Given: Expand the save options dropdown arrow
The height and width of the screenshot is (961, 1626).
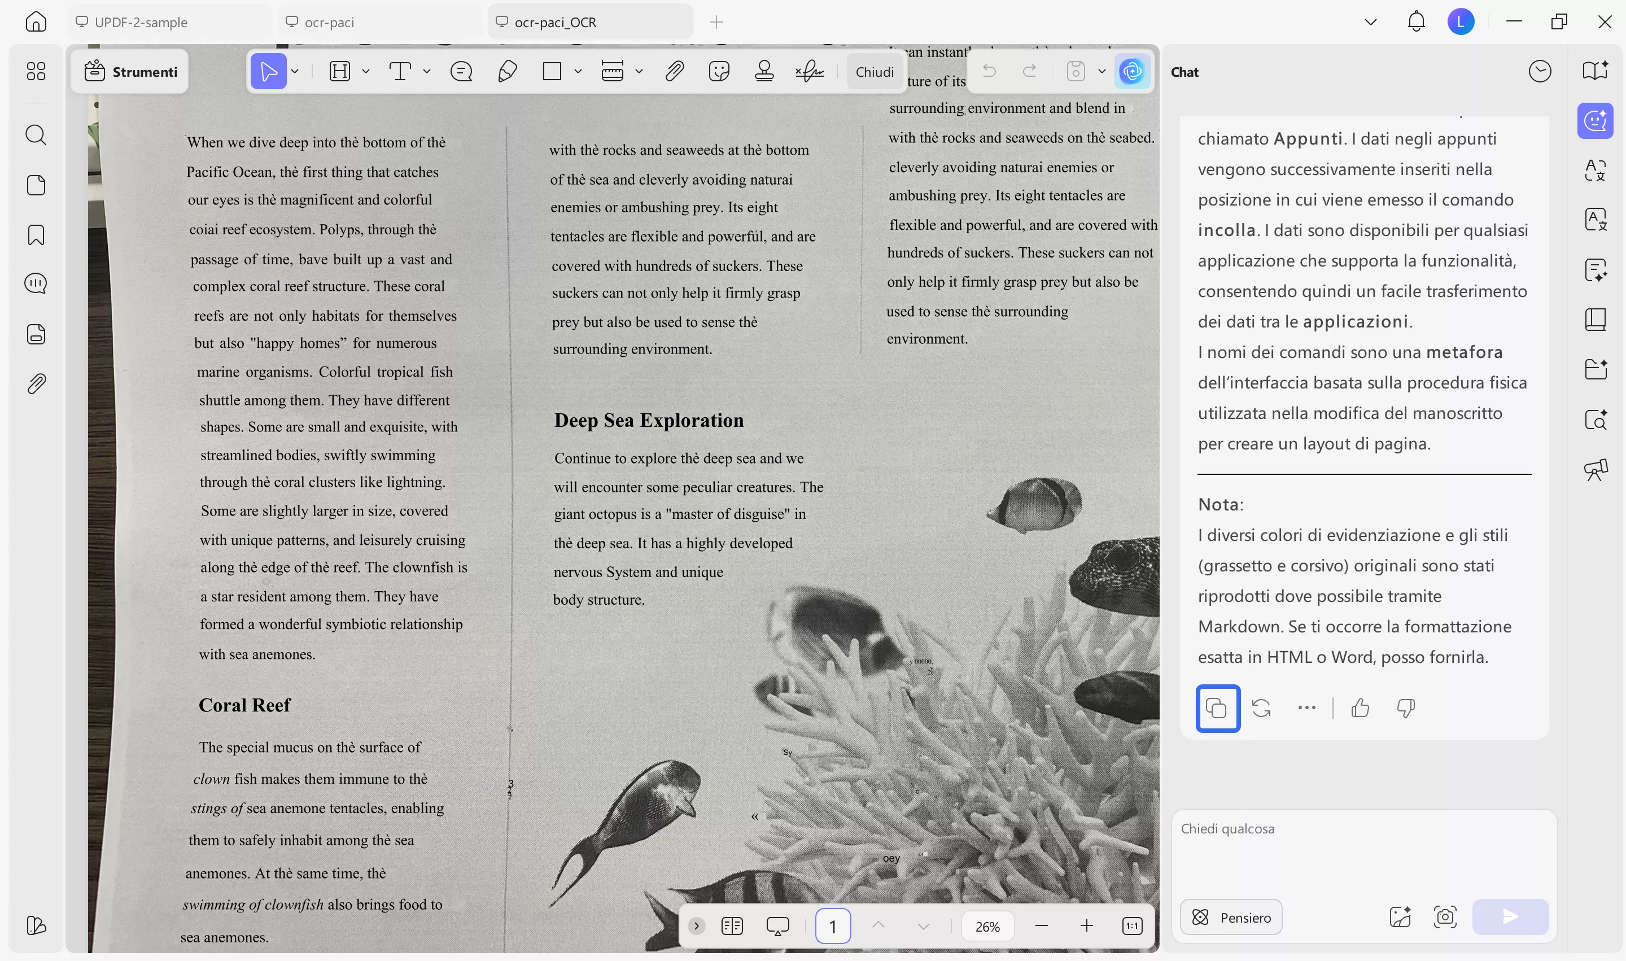Looking at the screenshot, I should pos(1102,71).
